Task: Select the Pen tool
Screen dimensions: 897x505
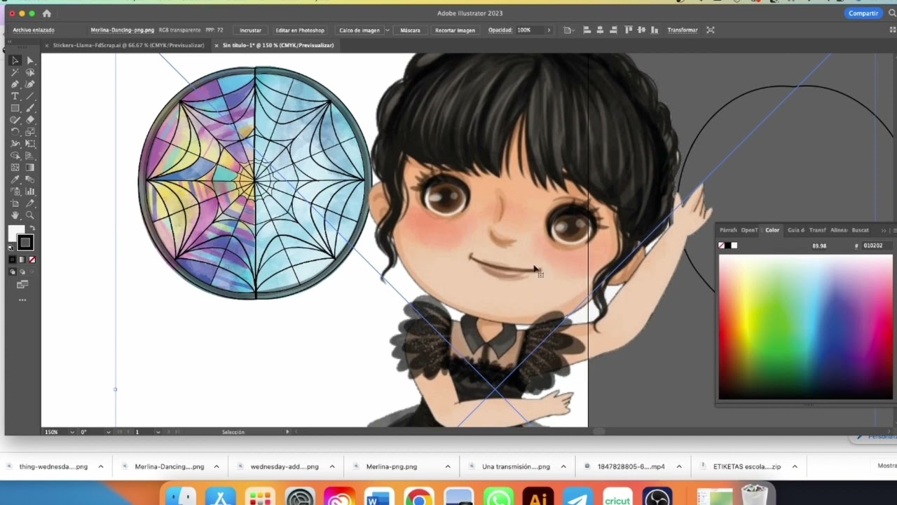Action: tap(15, 85)
